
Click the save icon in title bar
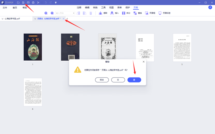tap(23, 3)
